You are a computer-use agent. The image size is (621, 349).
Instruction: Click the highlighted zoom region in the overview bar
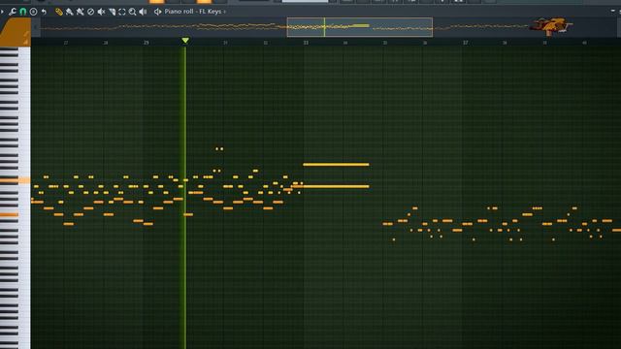click(x=360, y=27)
